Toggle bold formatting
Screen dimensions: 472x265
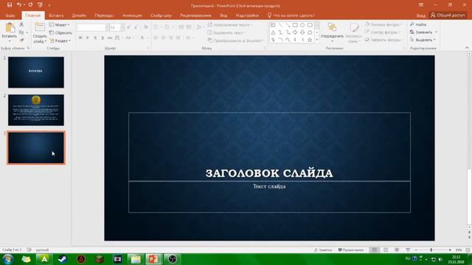point(80,38)
